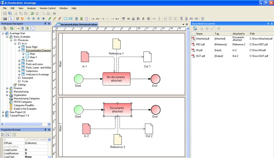Select the solid sequence flow arrow tool
Image resolution: width=274 pixels, height=158 pixels.
point(93,19)
